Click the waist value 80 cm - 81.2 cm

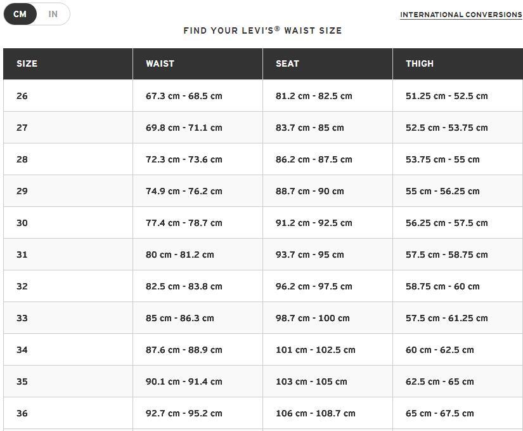click(180, 255)
